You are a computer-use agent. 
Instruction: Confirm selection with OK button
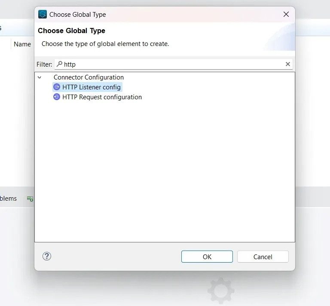tap(207, 257)
